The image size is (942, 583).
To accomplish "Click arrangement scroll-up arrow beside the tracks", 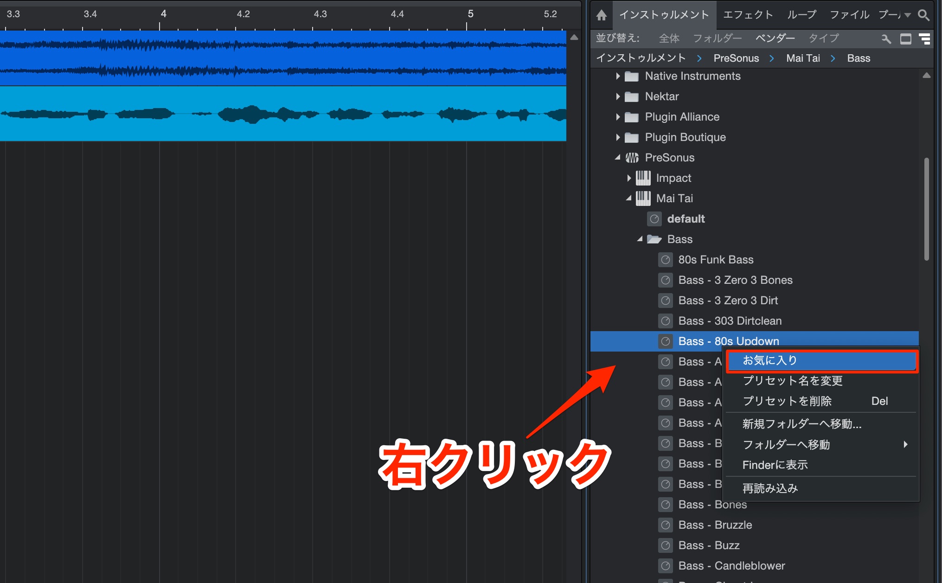I will coord(574,38).
